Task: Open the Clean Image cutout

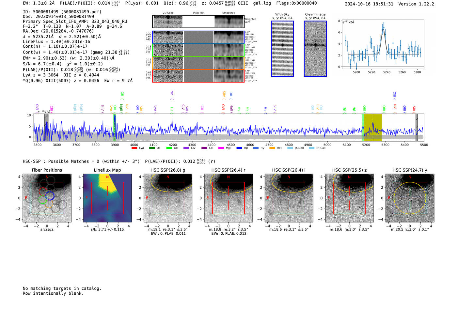Action: (x=315, y=49)
